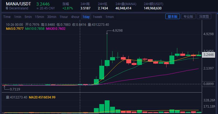
Task: Select the 1mon interval tab
Action: (110, 17)
